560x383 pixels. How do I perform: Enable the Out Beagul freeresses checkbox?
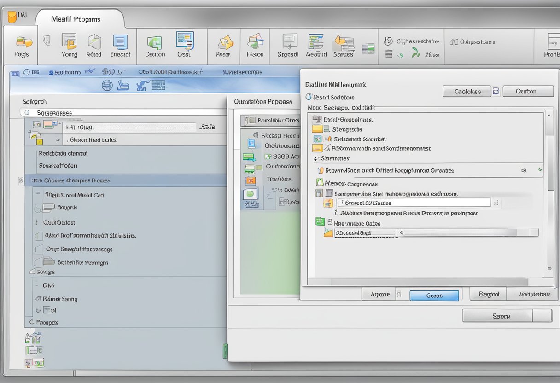38,249
